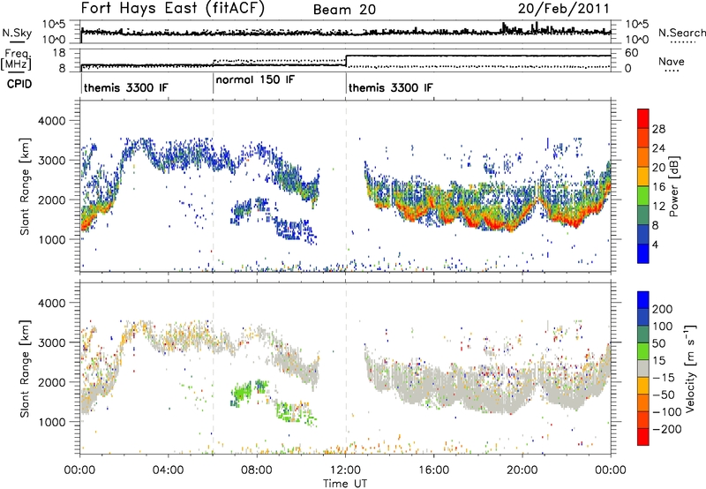
Task: Click the 'N.Search' legend label
Action: coord(682,33)
